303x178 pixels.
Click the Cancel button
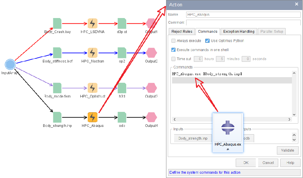tap(268, 163)
